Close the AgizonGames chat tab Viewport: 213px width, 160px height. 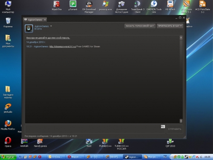(45, 20)
